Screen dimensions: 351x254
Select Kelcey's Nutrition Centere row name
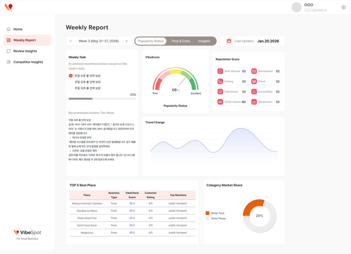pyautogui.click(x=87, y=204)
